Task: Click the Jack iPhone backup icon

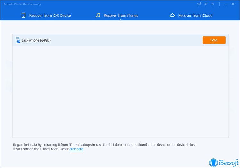Action: click(18, 40)
